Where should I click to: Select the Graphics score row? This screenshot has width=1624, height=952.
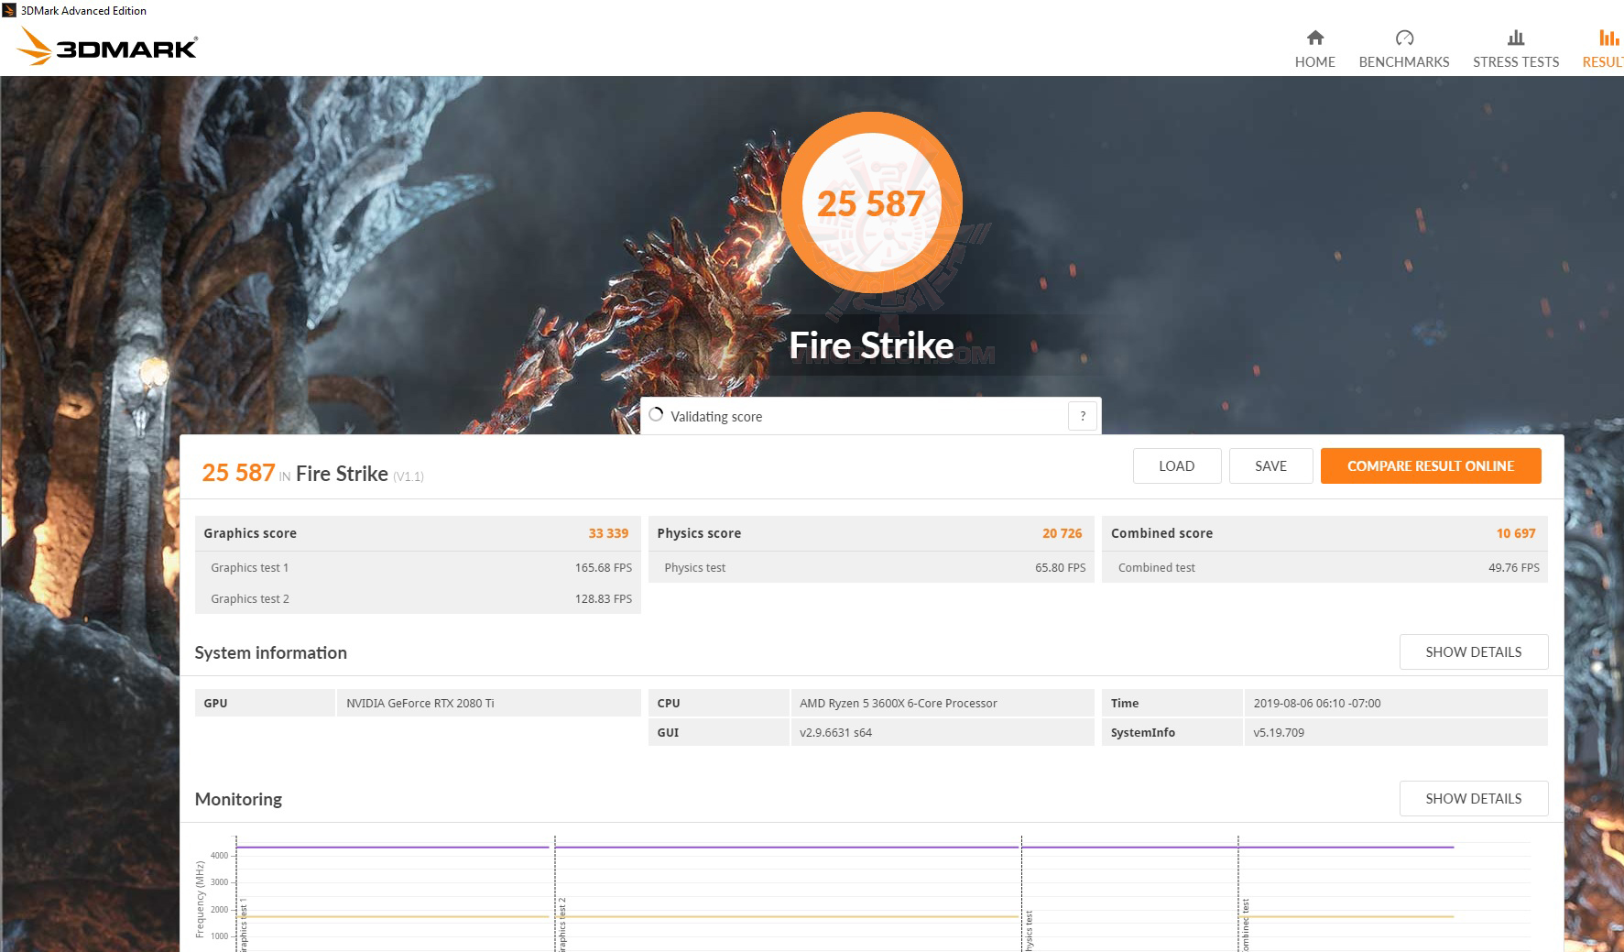click(x=417, y=532)
